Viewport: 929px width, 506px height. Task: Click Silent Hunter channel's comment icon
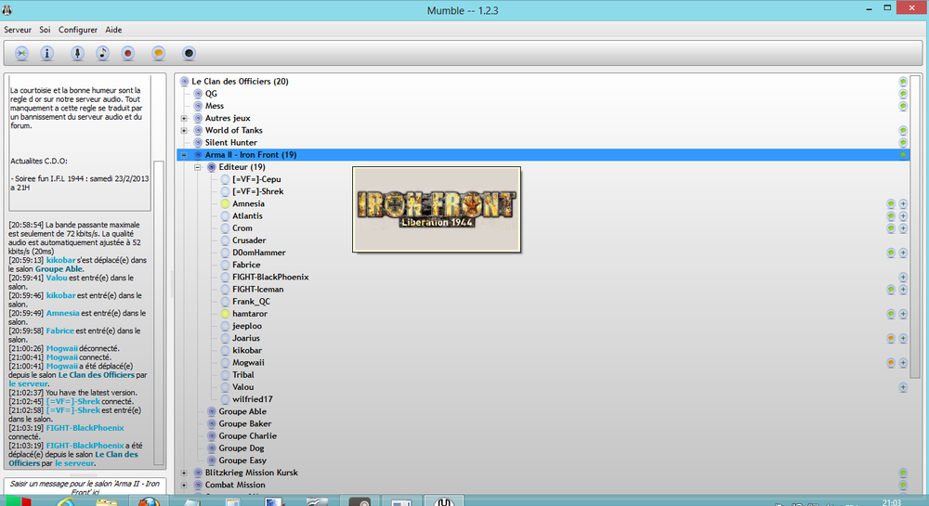[x=903, y=143]
